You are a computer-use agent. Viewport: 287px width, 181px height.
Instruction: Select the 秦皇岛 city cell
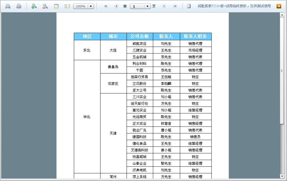(113, 67)
